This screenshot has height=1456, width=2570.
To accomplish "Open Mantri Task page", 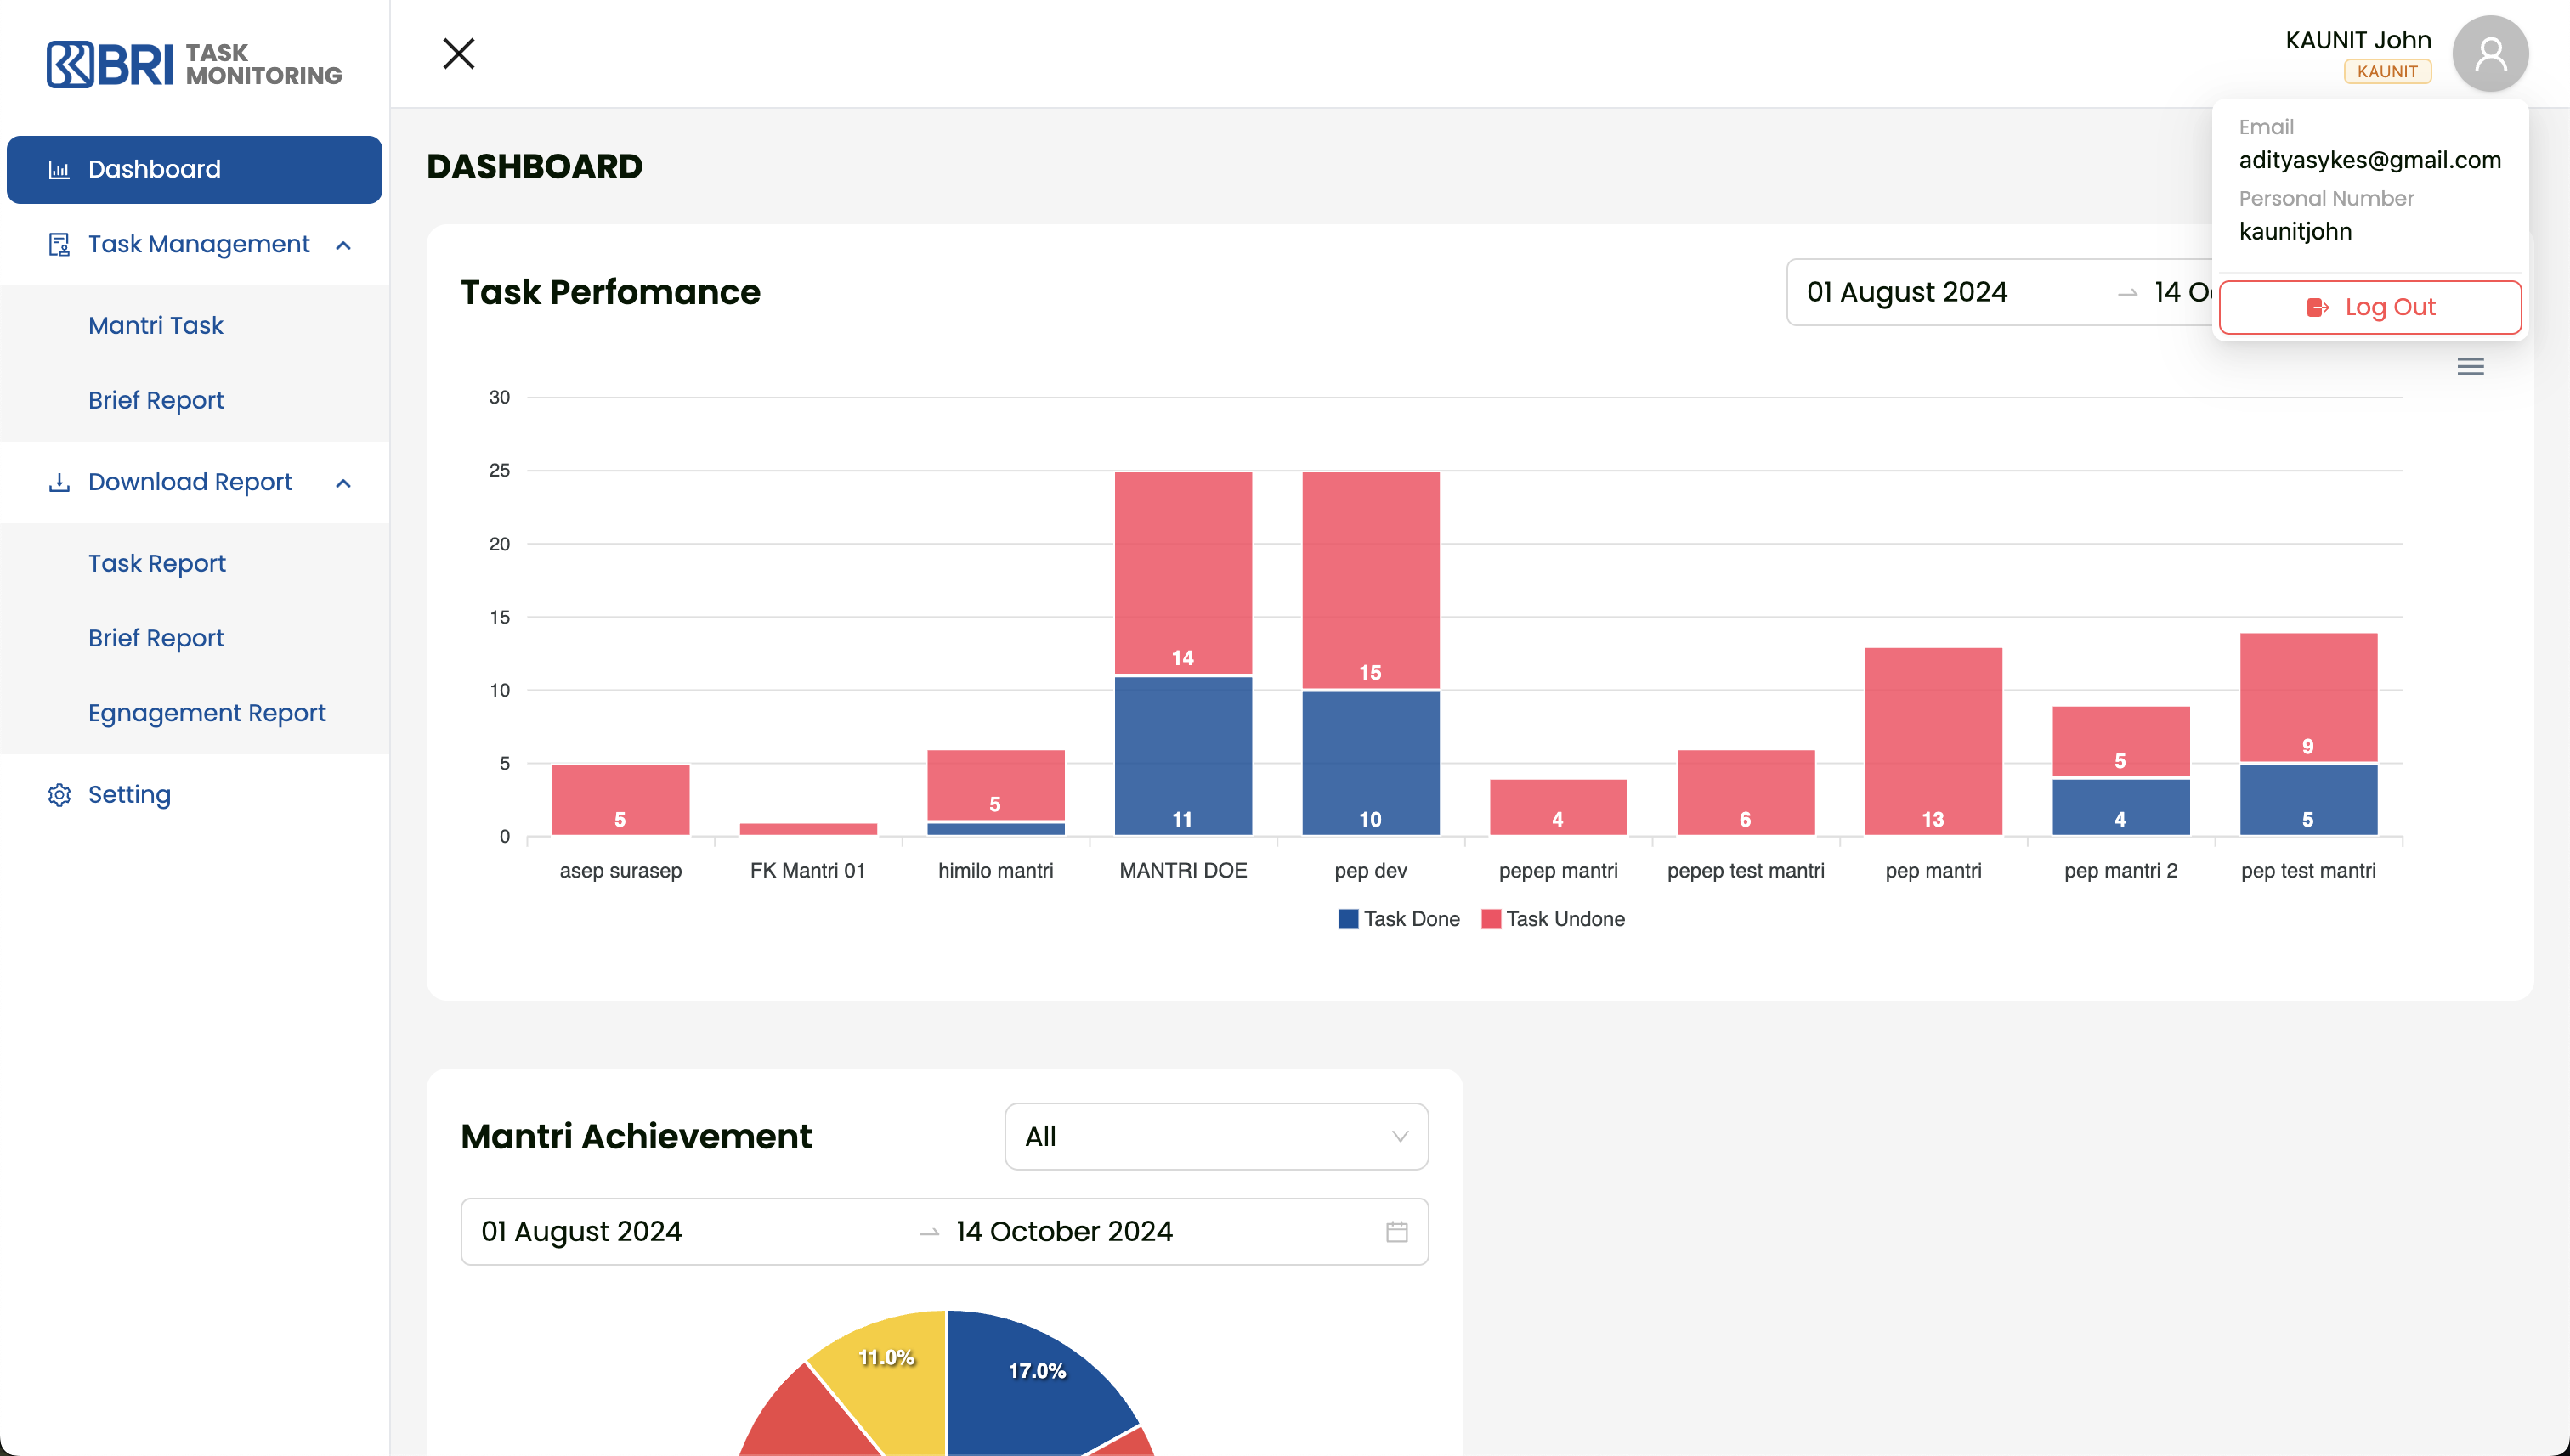I will 155,326.
